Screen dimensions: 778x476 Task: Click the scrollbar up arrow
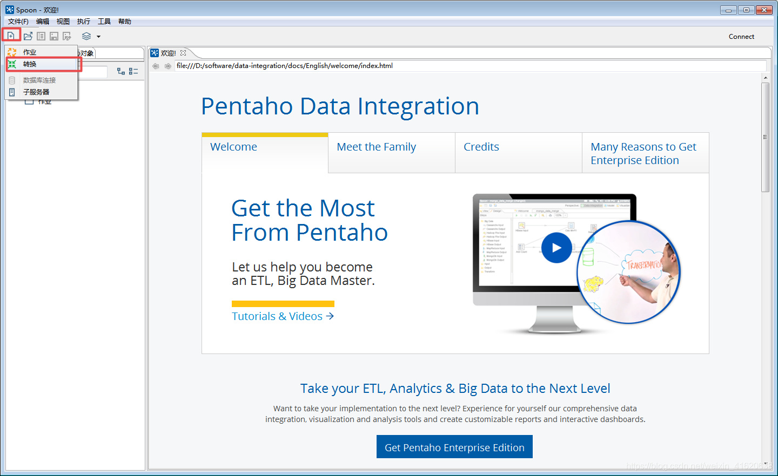[x=765, y=78]
